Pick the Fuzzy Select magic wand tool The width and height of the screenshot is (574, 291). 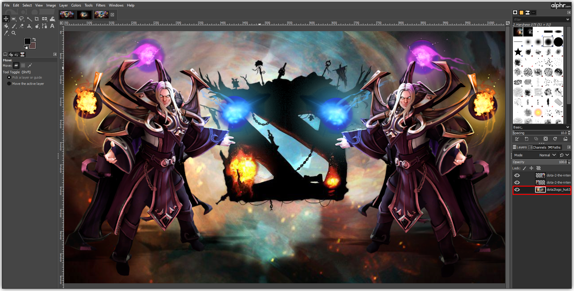pos(29,19)
